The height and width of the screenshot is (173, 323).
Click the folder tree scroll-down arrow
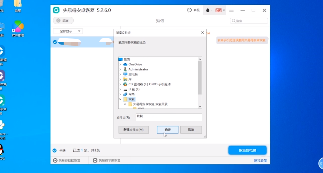point(200,107)
